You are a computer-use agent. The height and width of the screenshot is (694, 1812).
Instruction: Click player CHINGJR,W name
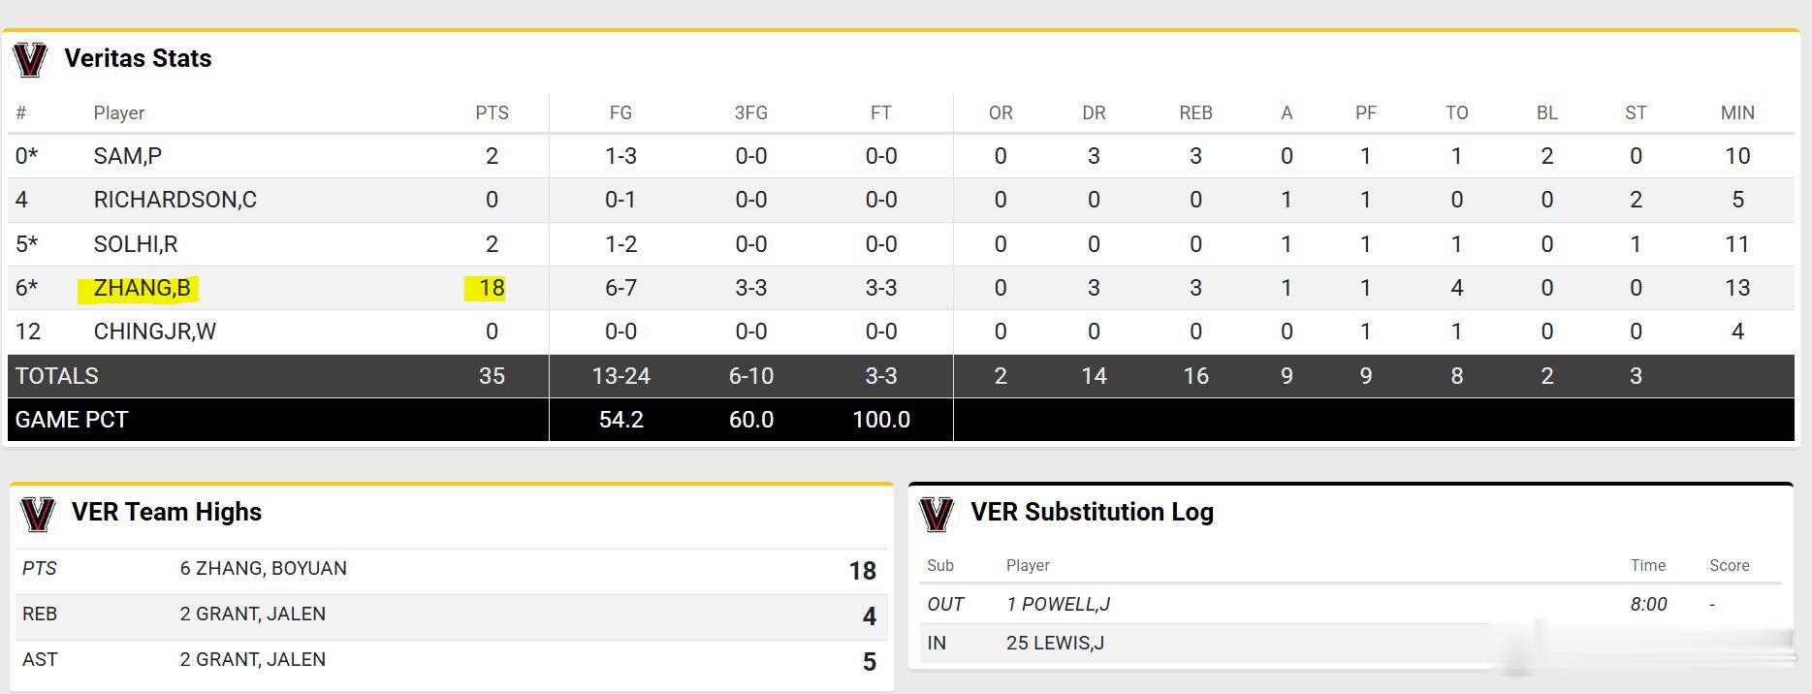point(154,332)
